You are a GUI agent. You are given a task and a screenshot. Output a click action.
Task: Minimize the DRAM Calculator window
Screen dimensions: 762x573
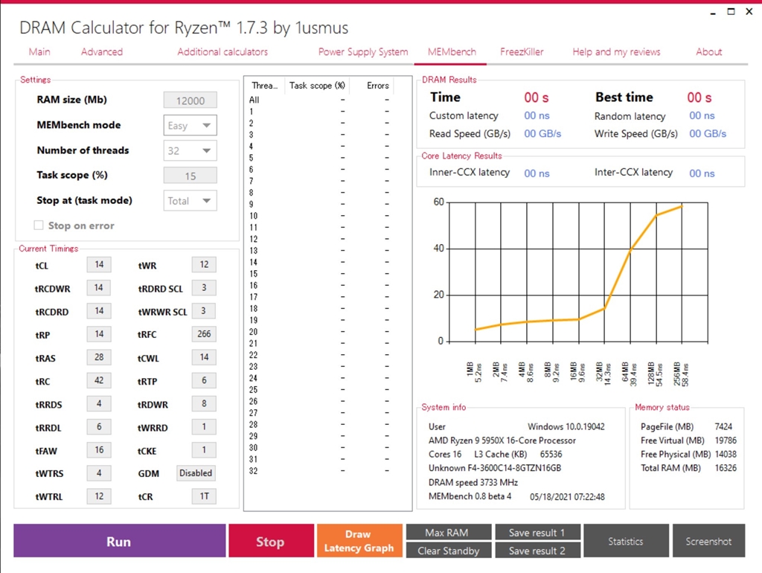[713, 12]
